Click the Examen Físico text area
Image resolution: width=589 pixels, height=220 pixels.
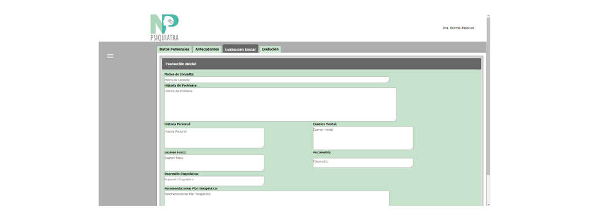tap(214, 163)
